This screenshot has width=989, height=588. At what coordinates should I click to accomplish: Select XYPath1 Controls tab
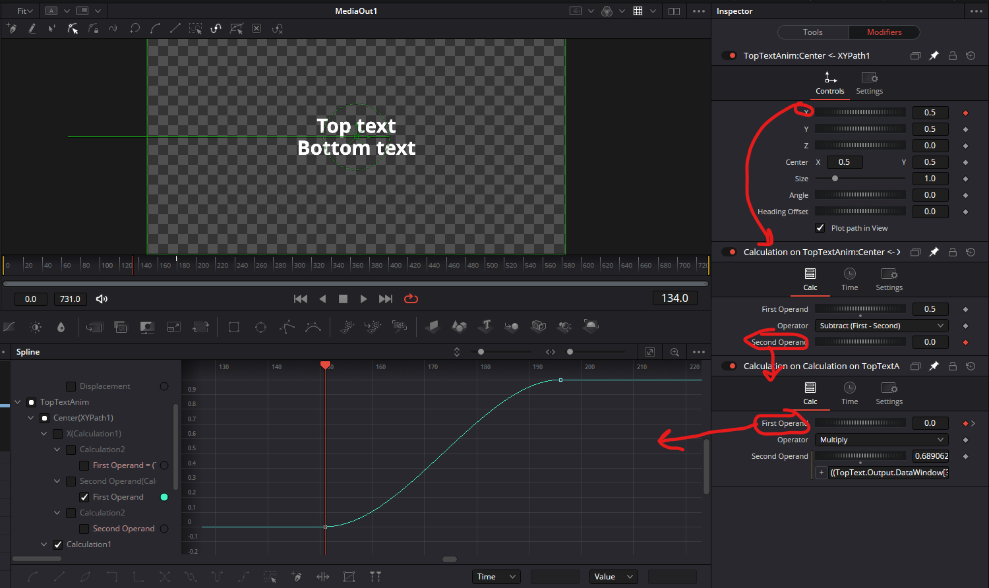tap(830, 83)
